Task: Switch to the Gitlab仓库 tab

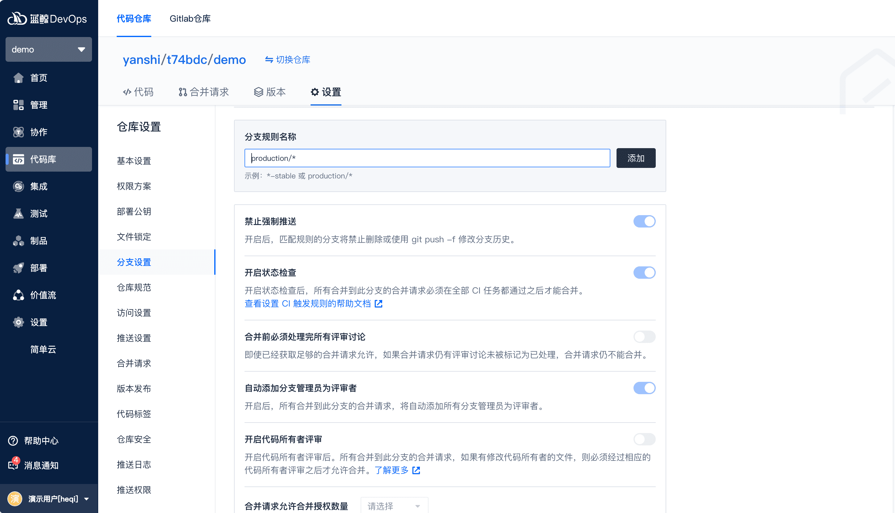Action: [190, 19]
